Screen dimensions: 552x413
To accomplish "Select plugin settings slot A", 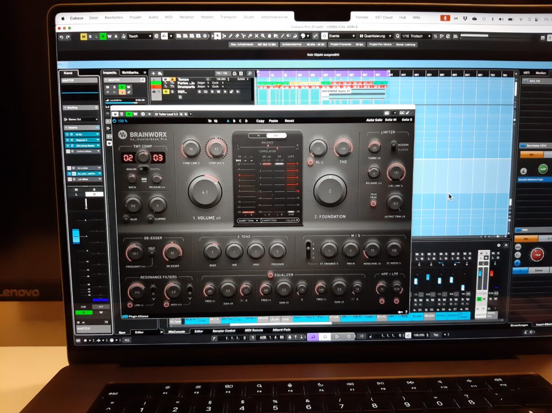I will (x=228, y=121).
